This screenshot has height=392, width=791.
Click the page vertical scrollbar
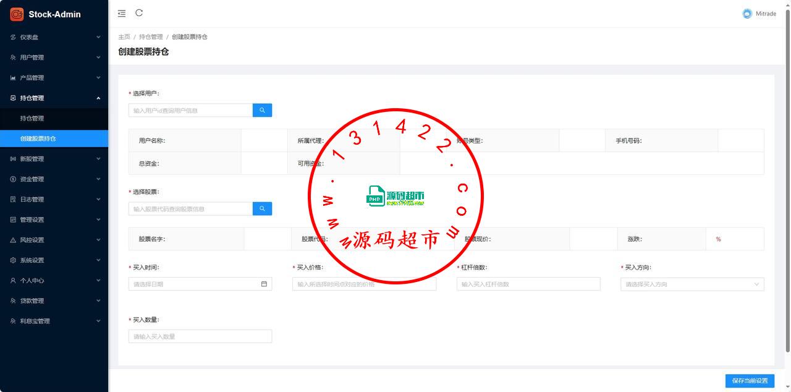(787, 179)
